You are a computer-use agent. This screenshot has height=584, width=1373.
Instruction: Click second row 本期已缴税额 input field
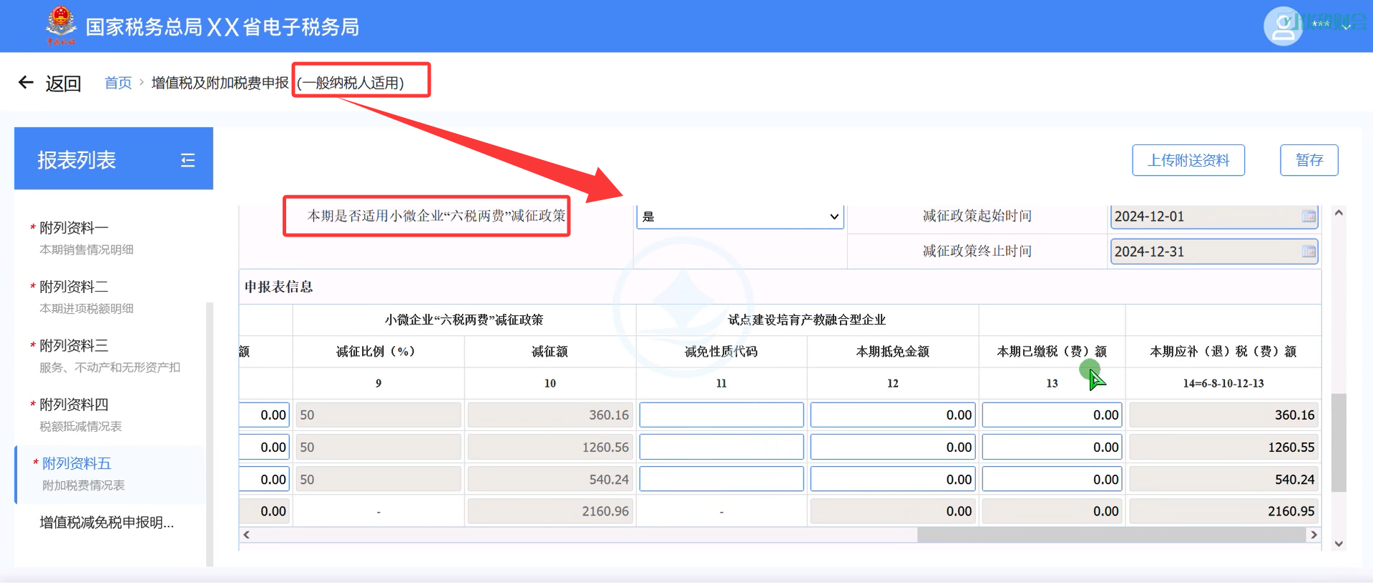tap(1051, 447)
